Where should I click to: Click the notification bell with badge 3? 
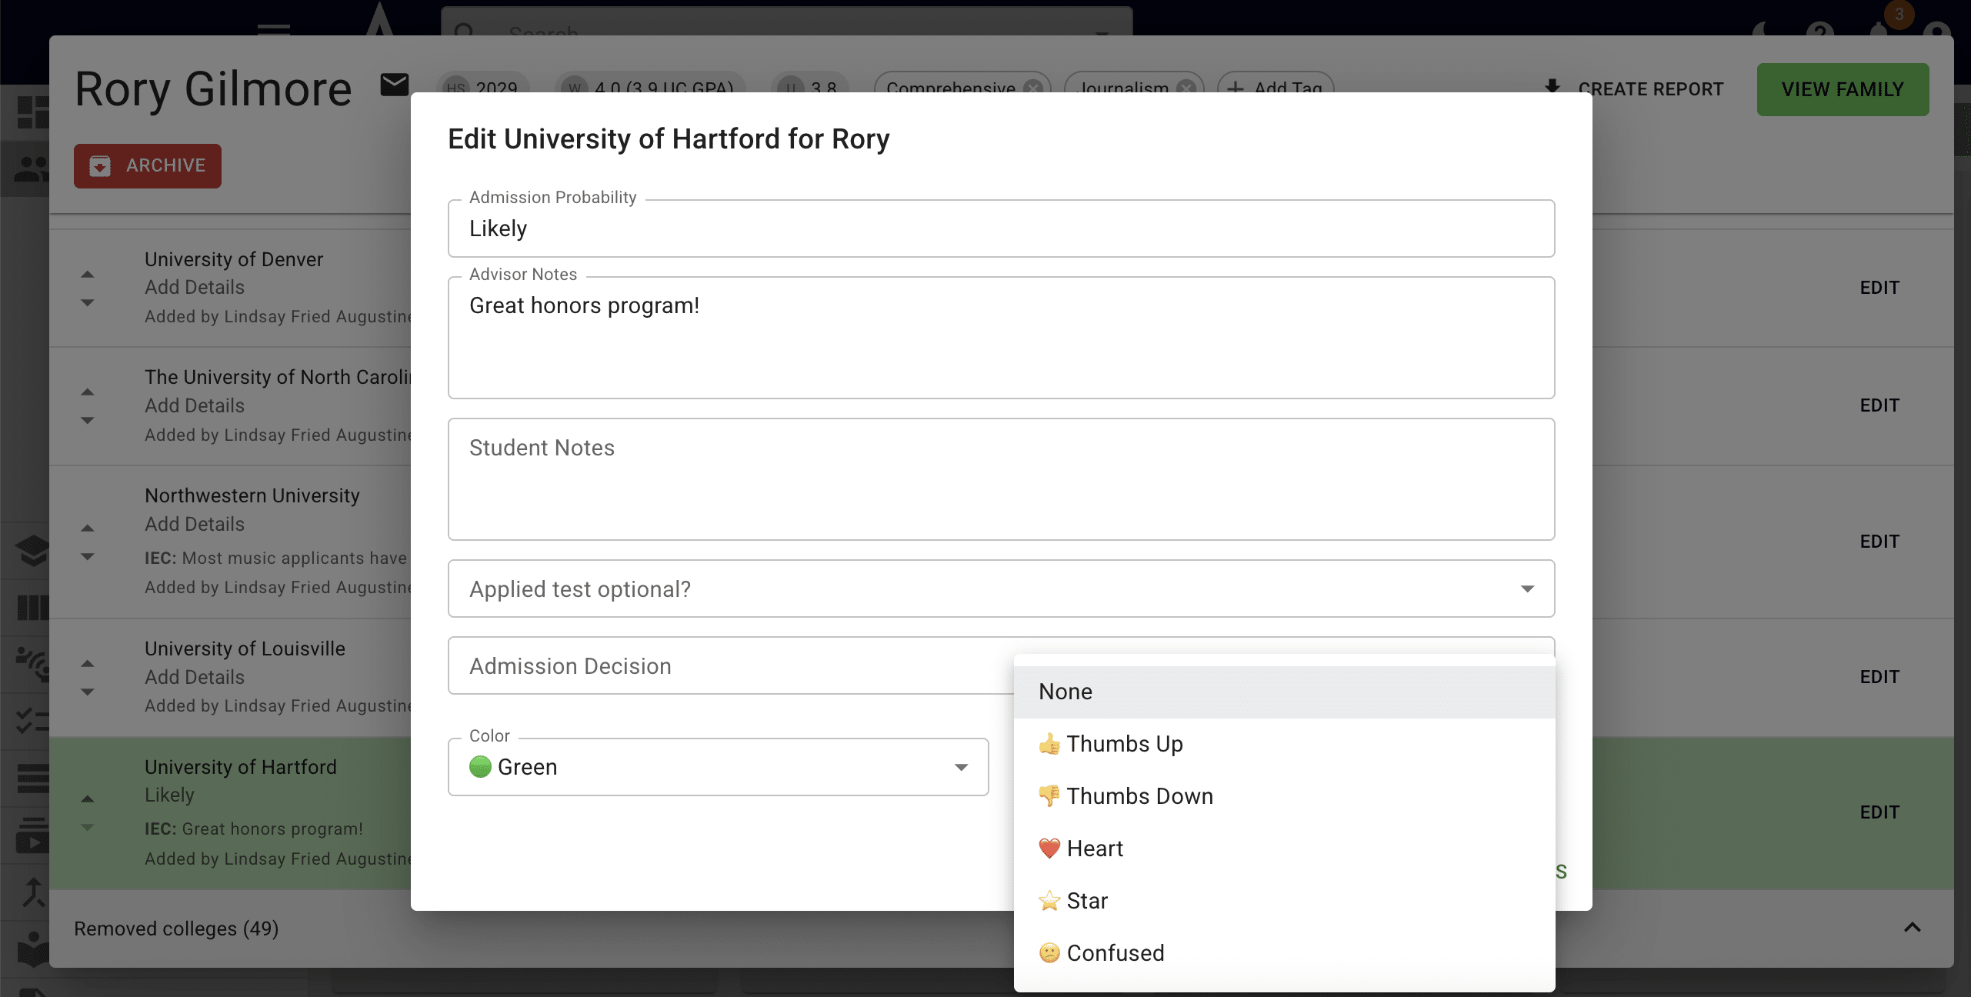click(x=1879, y=31)
